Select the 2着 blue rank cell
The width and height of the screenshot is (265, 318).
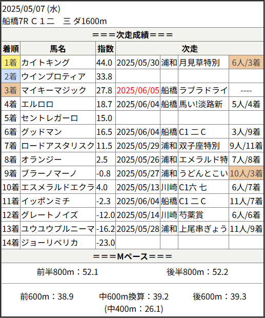click(x=11, y=76)
